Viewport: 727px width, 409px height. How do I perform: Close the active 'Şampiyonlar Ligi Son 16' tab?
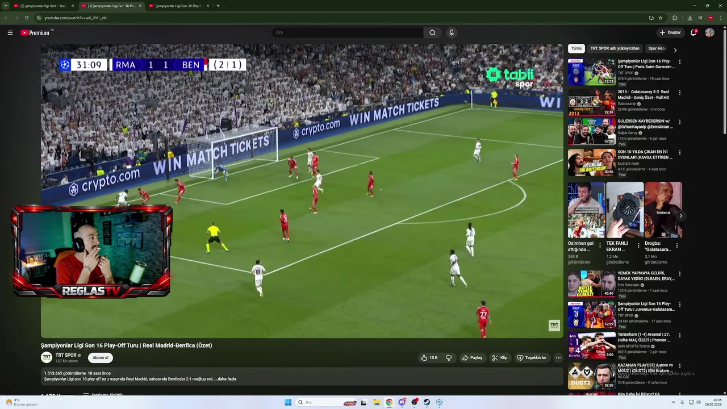coord(140,6)
